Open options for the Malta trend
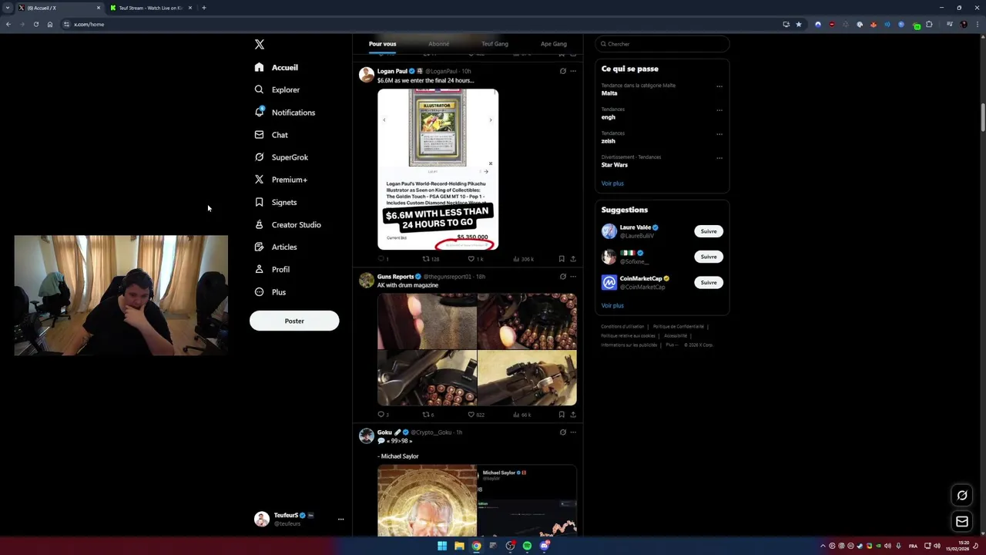Viewport: 986px width, 555px height. point(719,86)
